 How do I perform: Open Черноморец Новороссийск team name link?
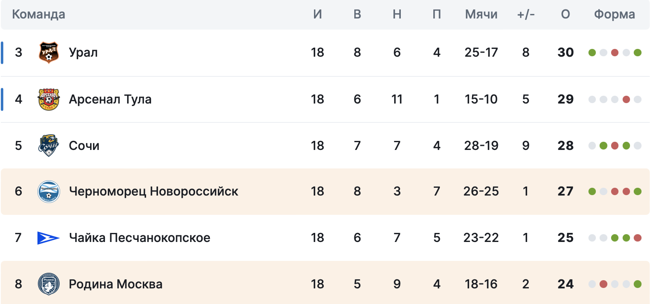pyautogui.click(x=153, y=191)
